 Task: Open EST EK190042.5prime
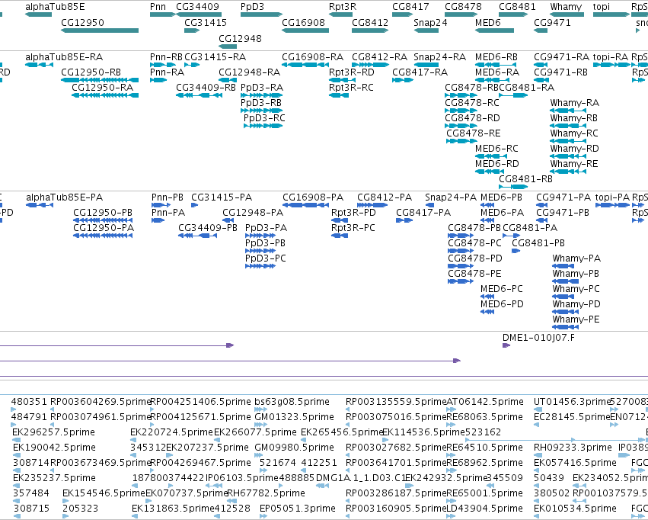point(54,448)
